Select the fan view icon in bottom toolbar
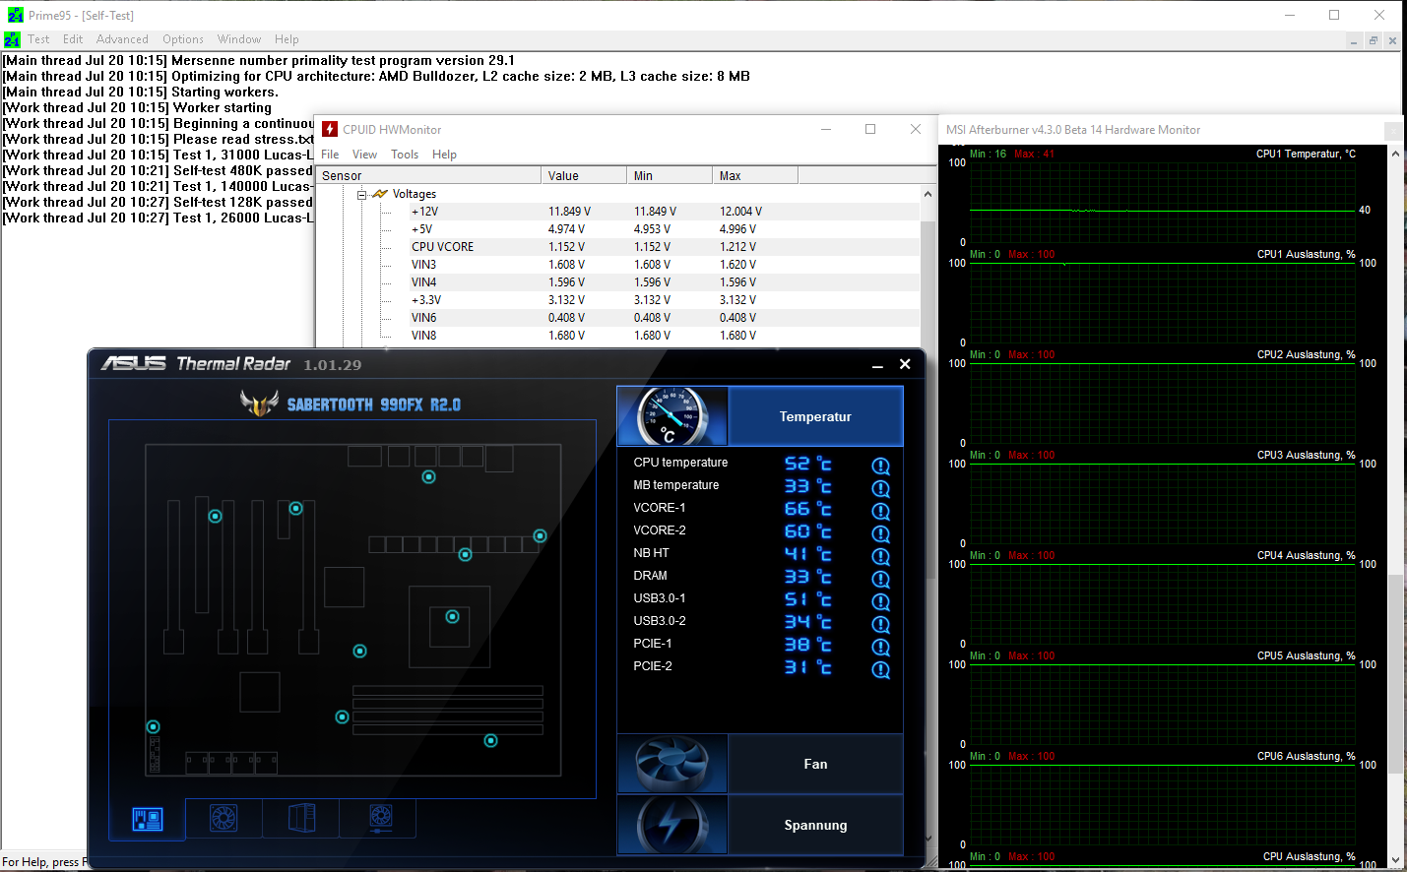 224,818
